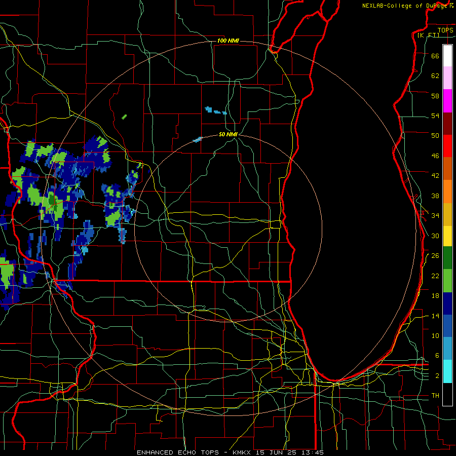Click the small isolated green echo north of storms

[124, 117]
